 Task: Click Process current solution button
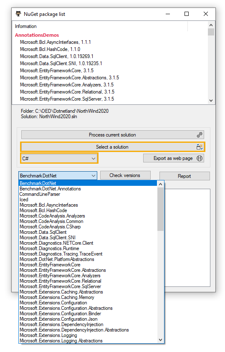(x=112, y=135)
